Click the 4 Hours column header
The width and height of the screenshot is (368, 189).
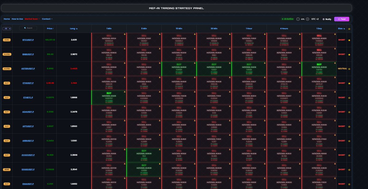tap(284, 28)
